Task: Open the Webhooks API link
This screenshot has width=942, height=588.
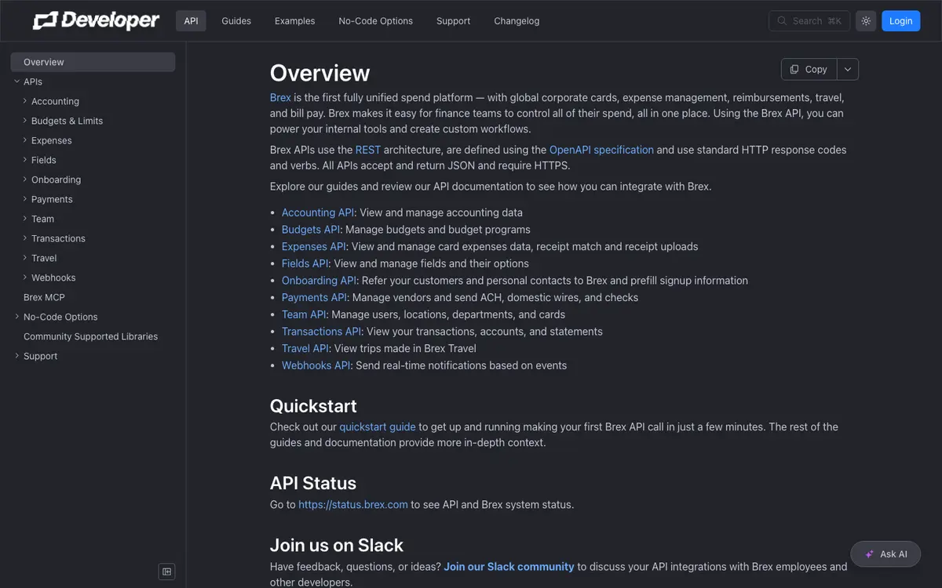Action: [x=316, y=365]
